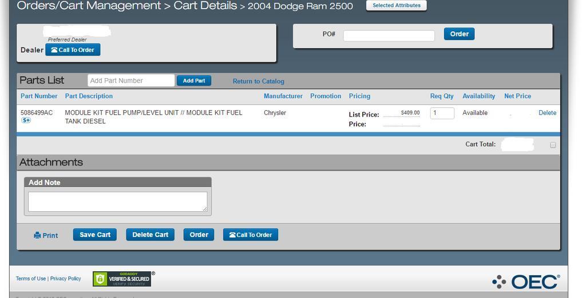Image resolution: width=586 pixels, height=298 pixels.
Task: Click the bottom Call To Order button
Action: [251, 235]
